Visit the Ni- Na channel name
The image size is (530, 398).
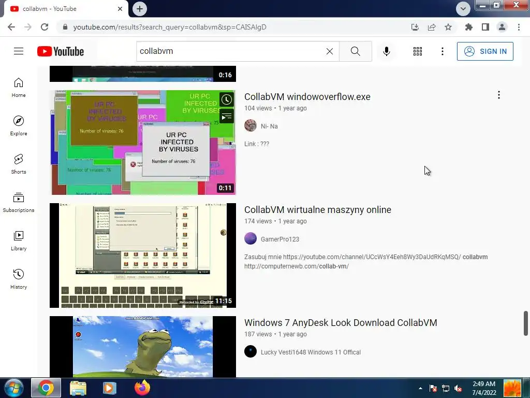pyautogui.click(x=269, y=126)
